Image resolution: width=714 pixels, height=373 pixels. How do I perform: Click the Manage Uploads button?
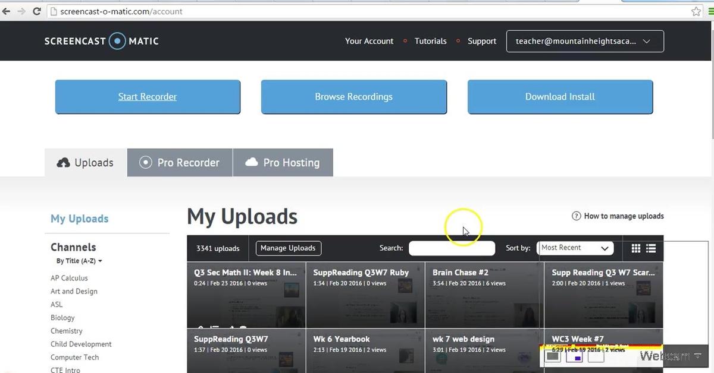coord(289,248)
